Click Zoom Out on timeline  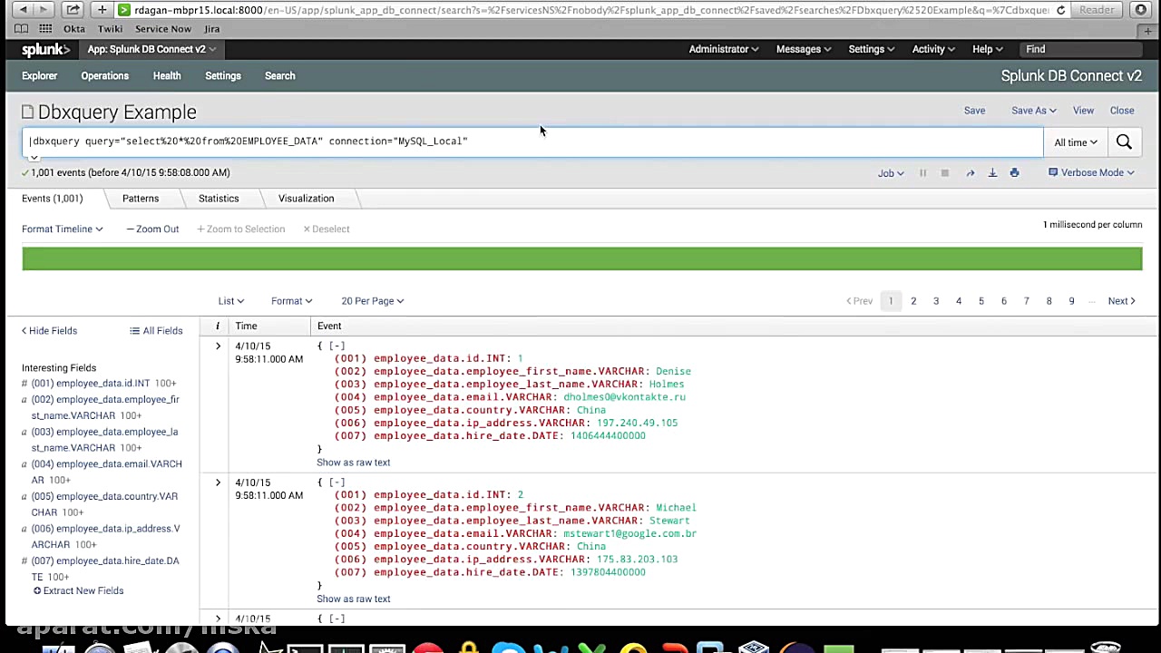[152, 229]
